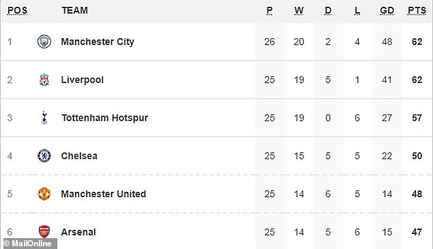Image resolution: width=433 pixels, height=249 pixels.
Task: Click the Manchester City club crest
Action: (x=44, y=42)
